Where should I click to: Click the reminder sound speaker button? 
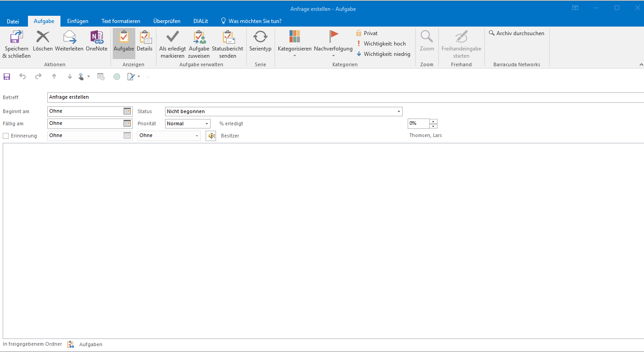[x=211, y=136]
